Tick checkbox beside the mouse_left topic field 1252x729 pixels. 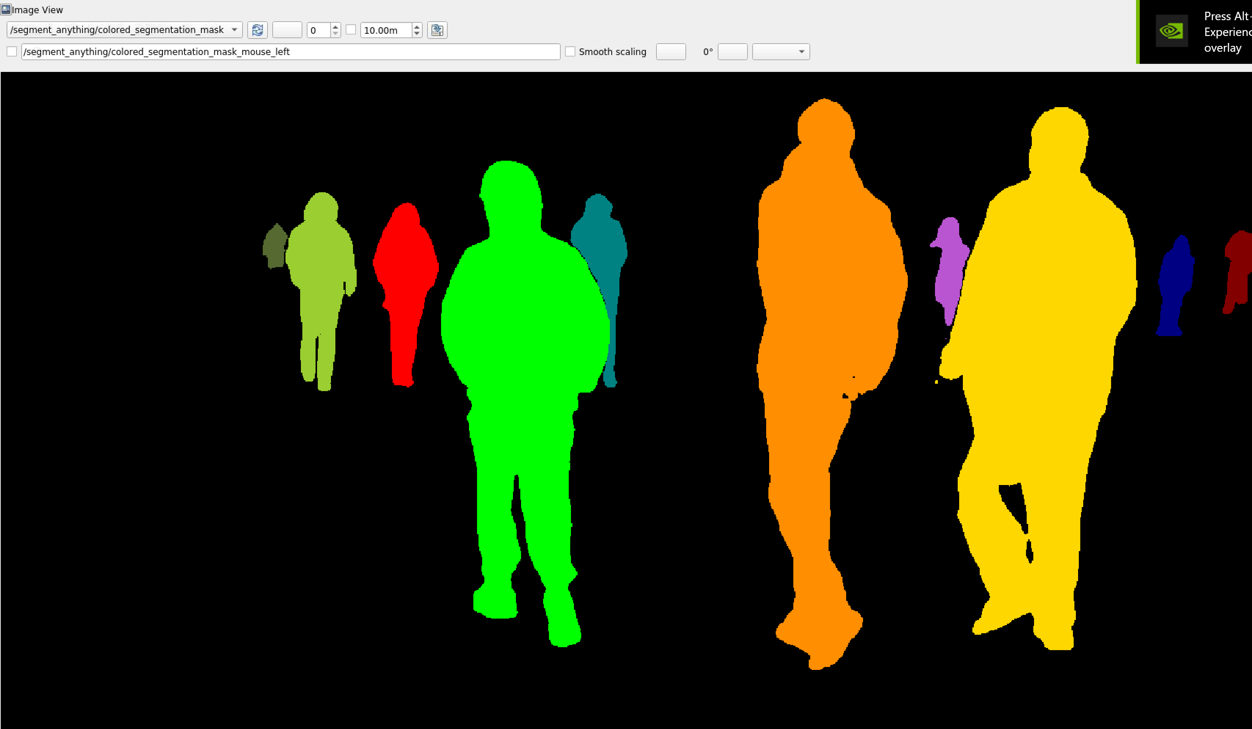(12, 52)
